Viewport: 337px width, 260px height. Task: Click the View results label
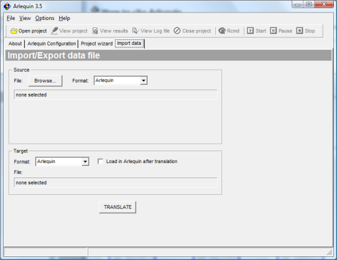(114, 31)
